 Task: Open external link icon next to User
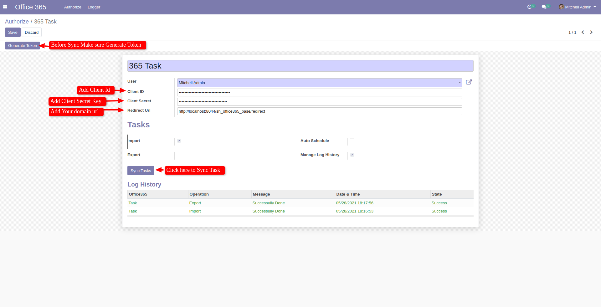469,82
